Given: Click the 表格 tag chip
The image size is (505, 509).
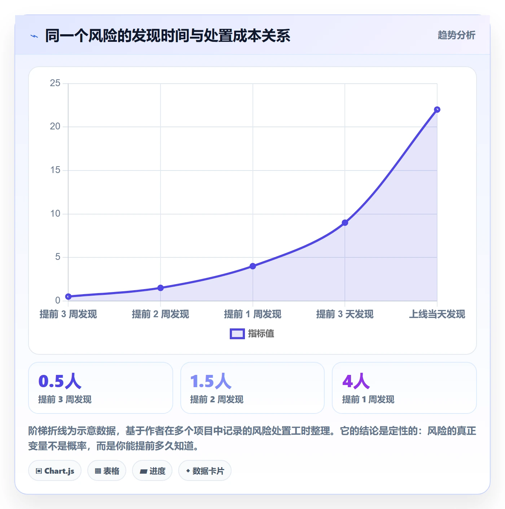Looking at the screenshot, I should click(x=107, y=470).
